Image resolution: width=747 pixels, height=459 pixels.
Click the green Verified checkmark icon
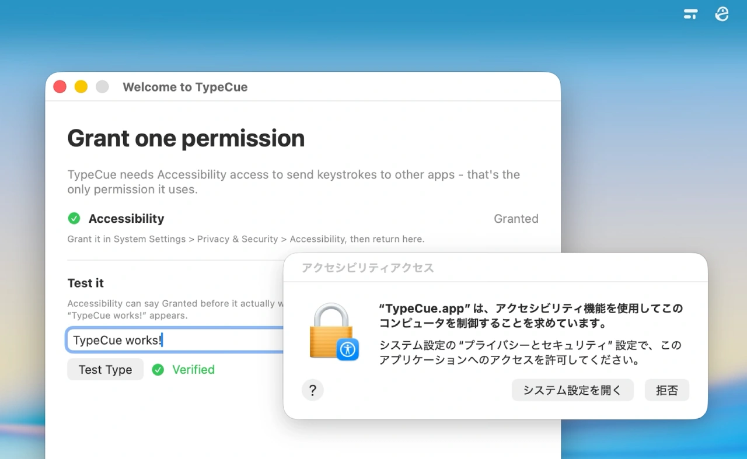coord(158,370)
